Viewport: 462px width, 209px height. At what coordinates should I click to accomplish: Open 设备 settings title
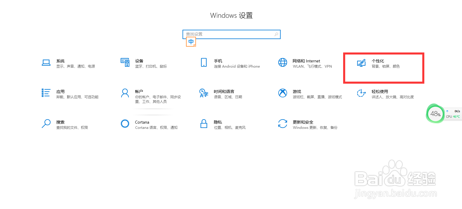point(139,61)
